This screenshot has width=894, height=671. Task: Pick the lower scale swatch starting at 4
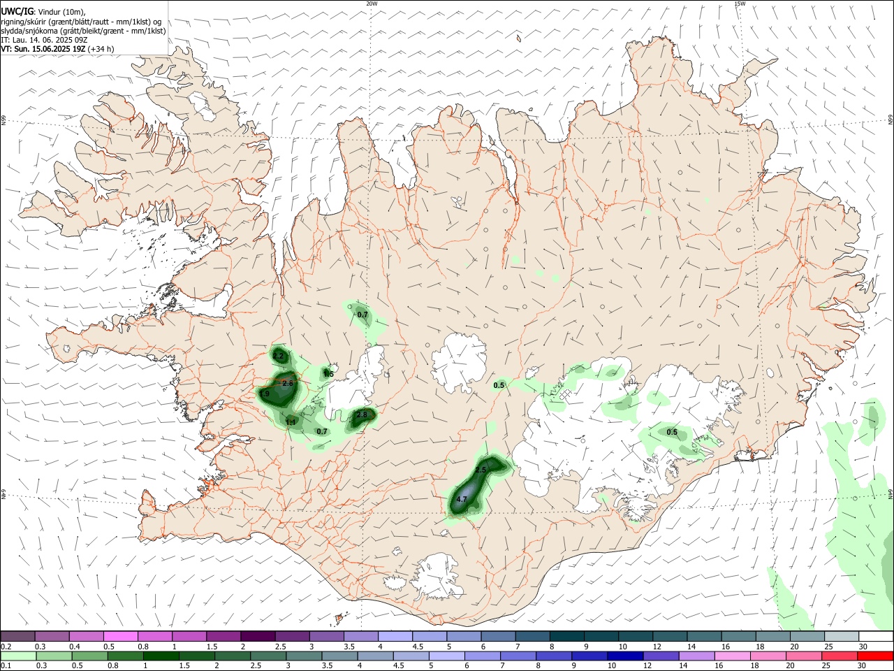pyautogui.click(x=375, y=656)
